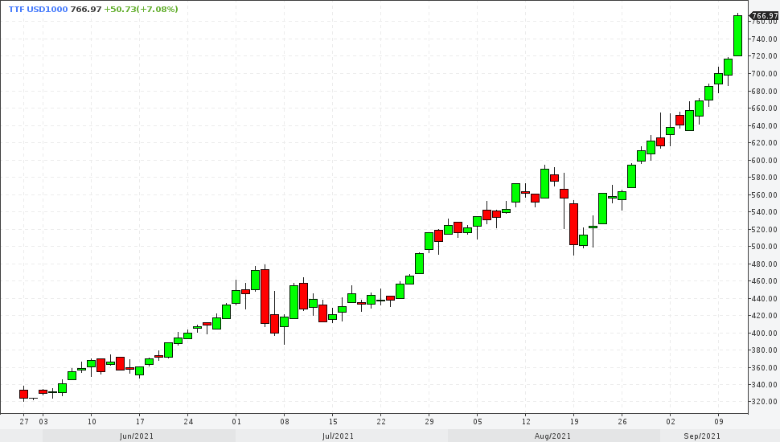The image size is (780, 442).
Task: Click the 400.00 price axis label
Action: point(765,334)
